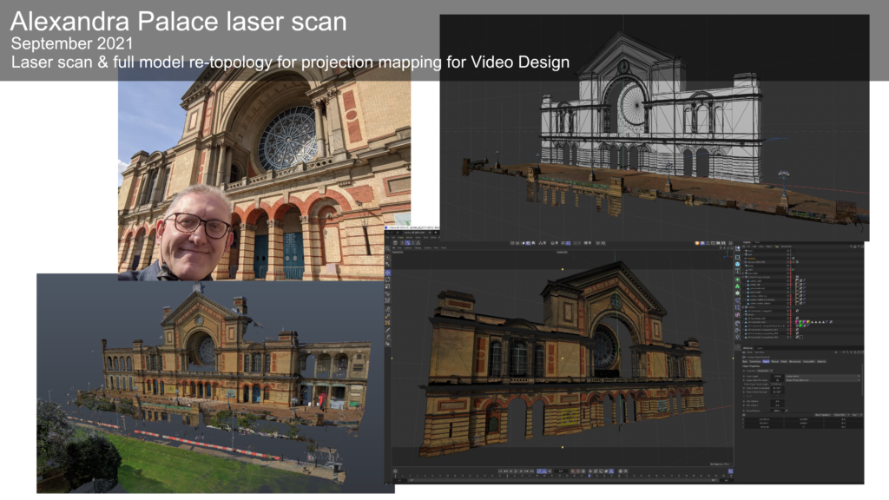Click the Reset Transform button
889x500 pixels.
[823, 415]
